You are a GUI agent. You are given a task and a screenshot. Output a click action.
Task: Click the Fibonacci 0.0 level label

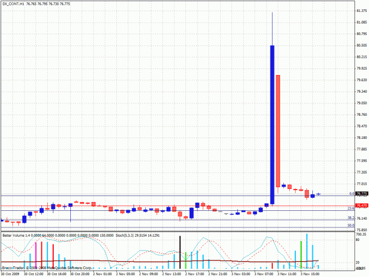[x=352, y=194]
